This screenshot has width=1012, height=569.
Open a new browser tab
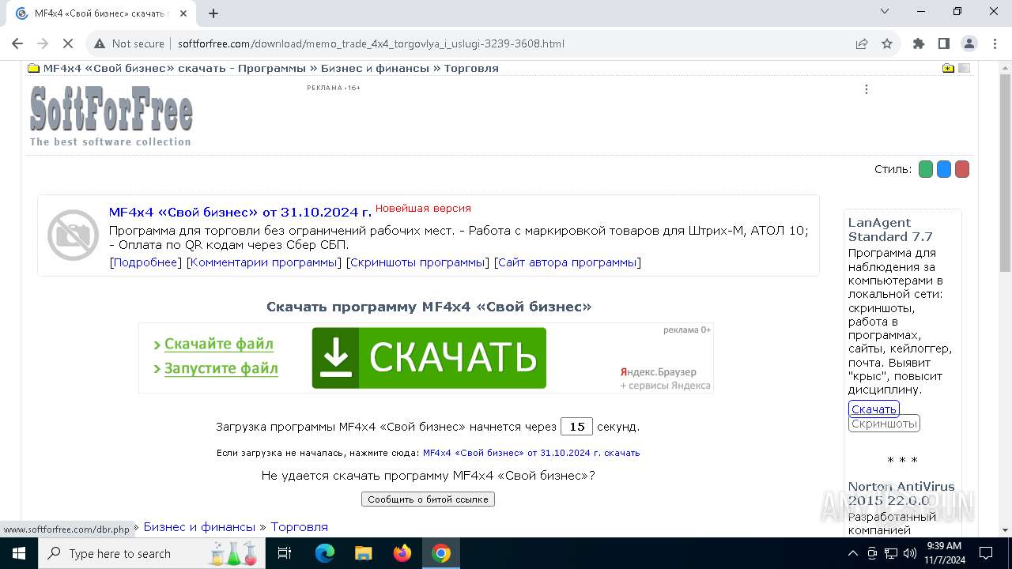pyautogui.click(x=213, y=13)
